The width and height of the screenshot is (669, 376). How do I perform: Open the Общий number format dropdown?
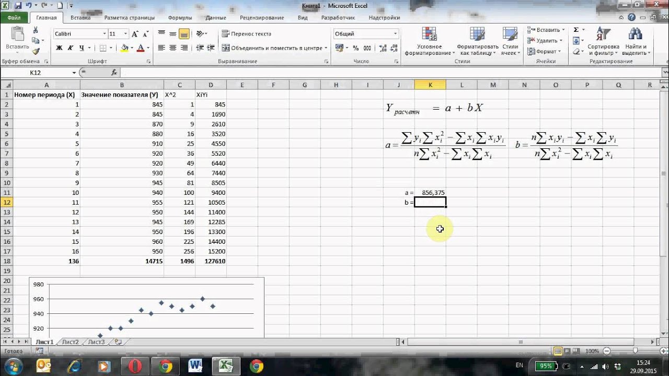[x=395, y=34]
